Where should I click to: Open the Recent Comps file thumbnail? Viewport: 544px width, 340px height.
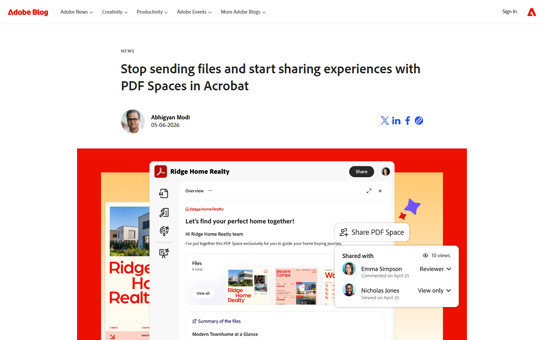pos(296,286)
